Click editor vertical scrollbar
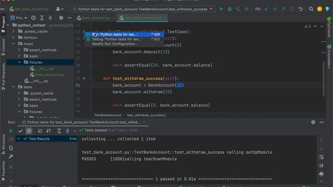This screenshot has height=187, width=333. tap(324, 78)
